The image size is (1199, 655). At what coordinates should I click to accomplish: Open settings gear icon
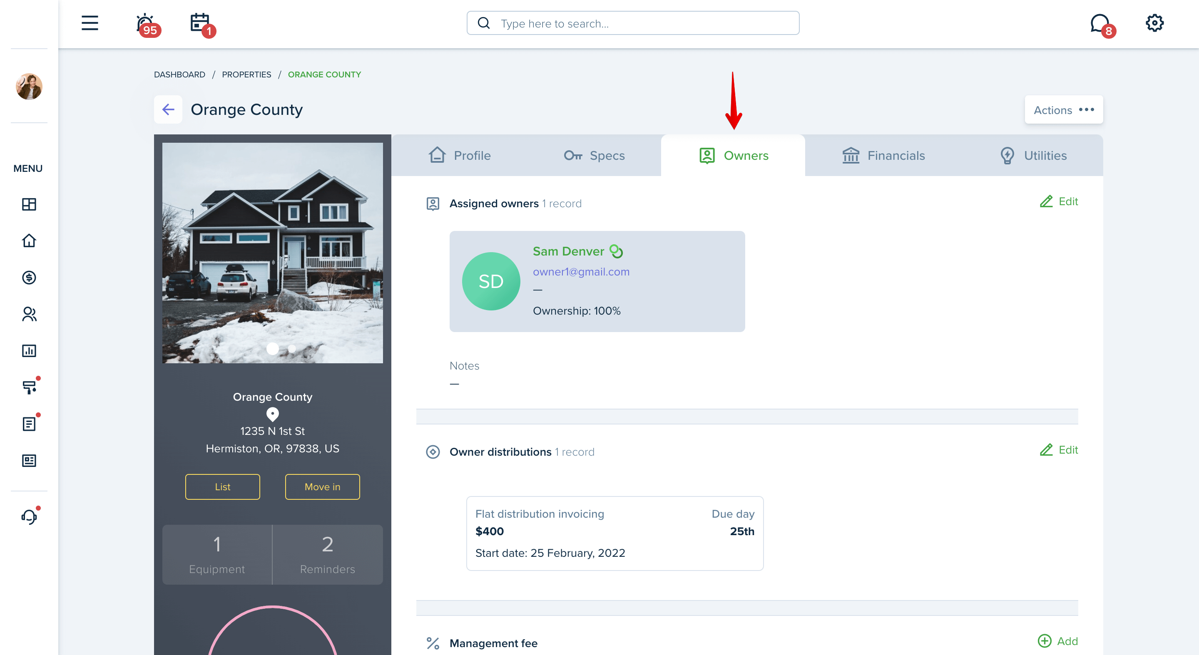1154,23
